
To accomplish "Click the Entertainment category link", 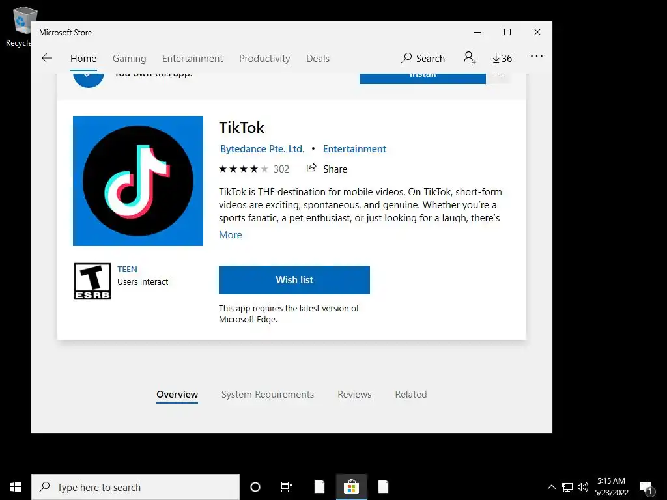I will click(x=354, y=149).
